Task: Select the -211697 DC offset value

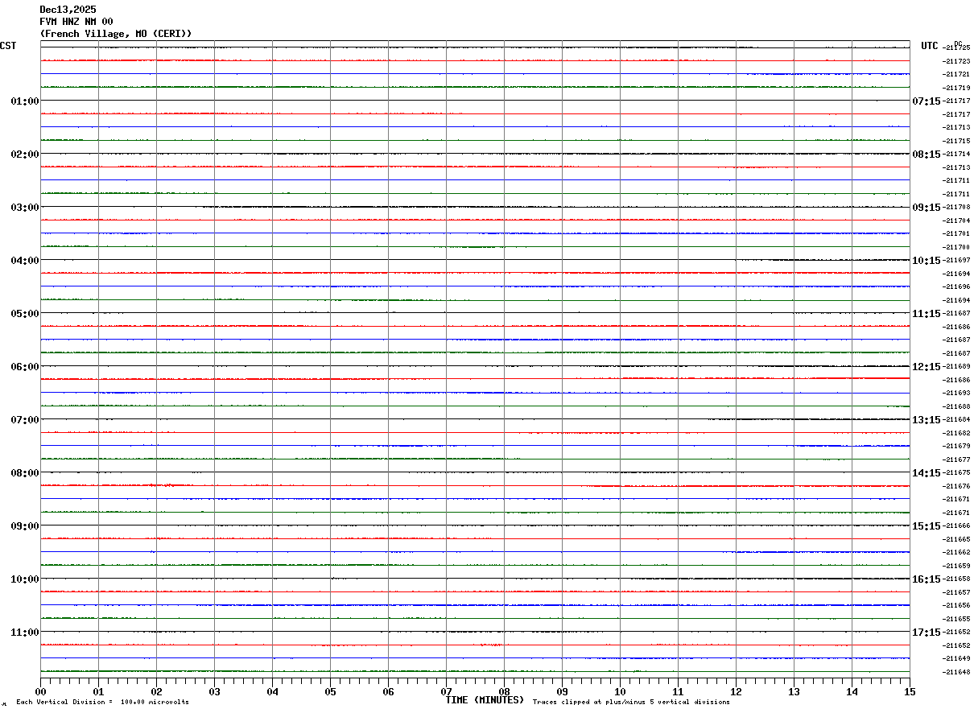Action: pyautogui.click(x=957, y=261)
